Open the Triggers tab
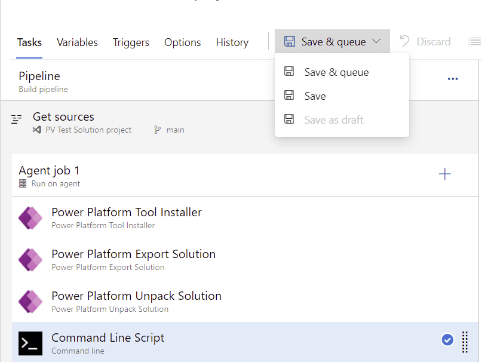482x362 pixels. click(131, 42)
